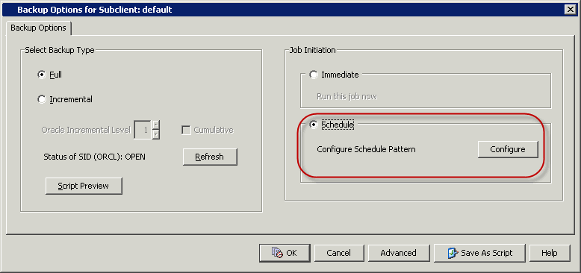Save settings as a script

pyautogui.click(x=480, y=253)
